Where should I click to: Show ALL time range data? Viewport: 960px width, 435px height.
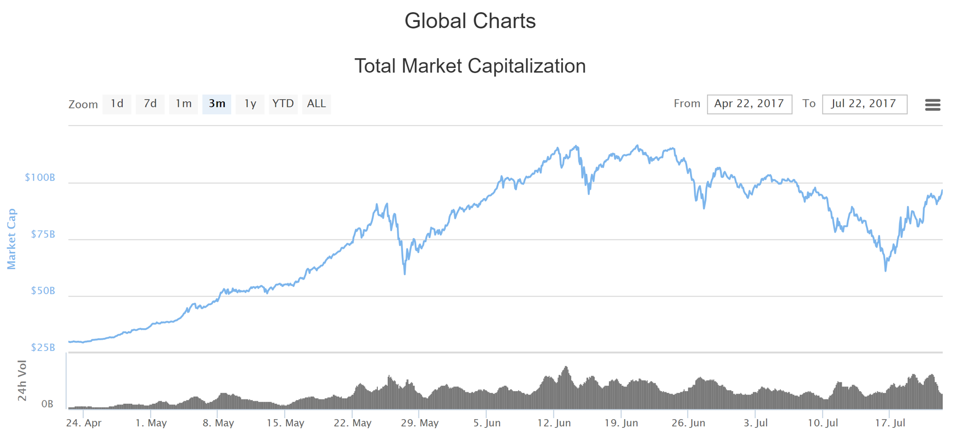click(316, 104)
